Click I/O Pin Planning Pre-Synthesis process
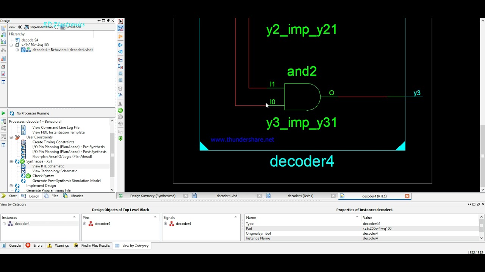Viewport: 485px width, 272px height. pyautogui.click(x=69, y=147)
